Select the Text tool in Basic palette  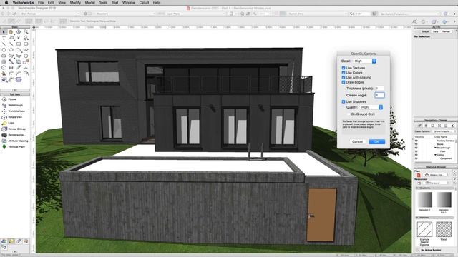tap(4, 38)
